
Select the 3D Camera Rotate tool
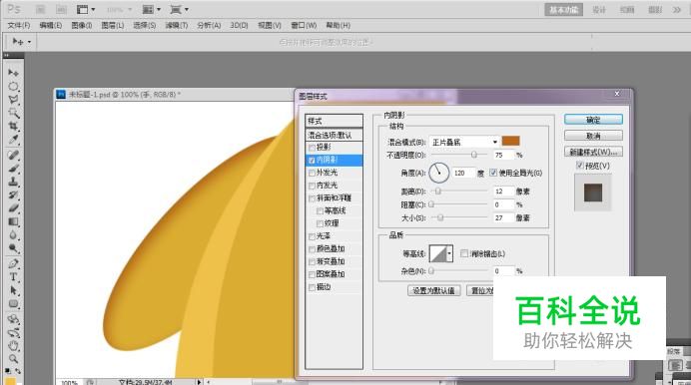pyautogui.click(x=13, y=332)
